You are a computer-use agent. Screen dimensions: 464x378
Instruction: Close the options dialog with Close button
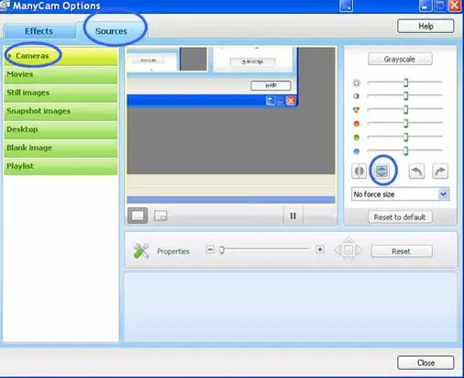[425, 362]
